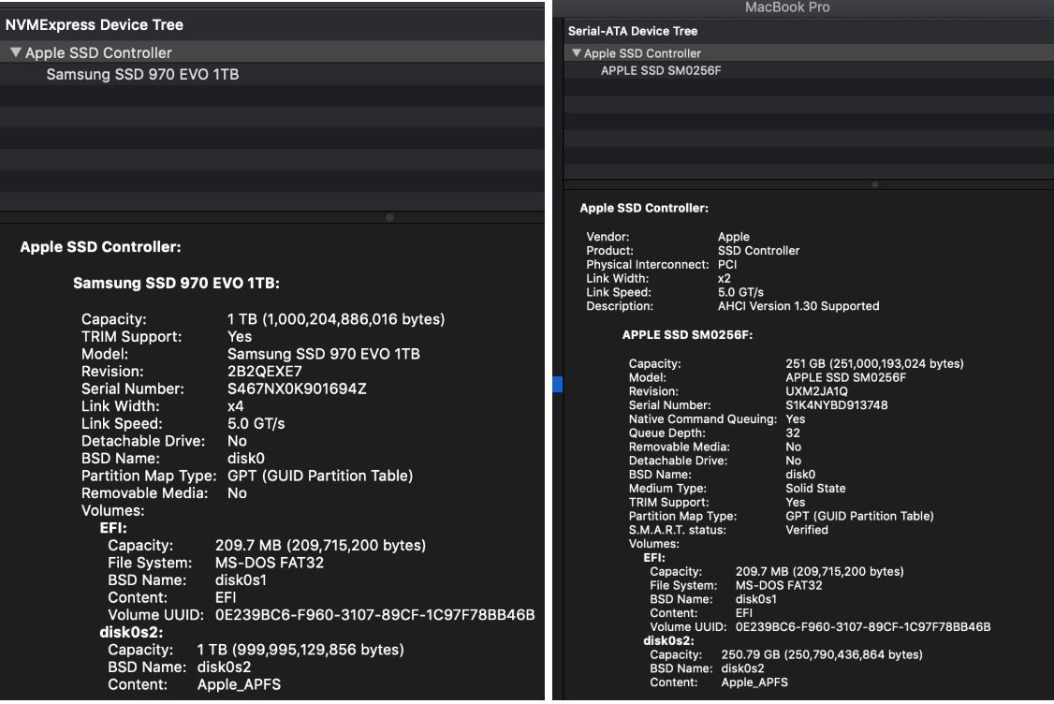
Task: Click Model value Samsung SSD 970 EVO 1TB
Action: click(x=323, y=354)
